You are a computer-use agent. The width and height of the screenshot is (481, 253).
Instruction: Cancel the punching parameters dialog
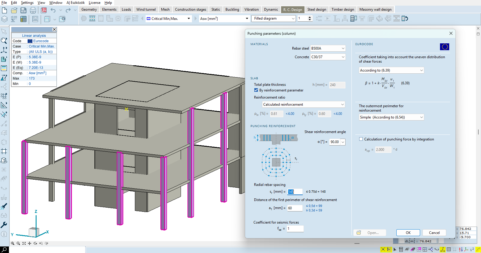(434, 233)
